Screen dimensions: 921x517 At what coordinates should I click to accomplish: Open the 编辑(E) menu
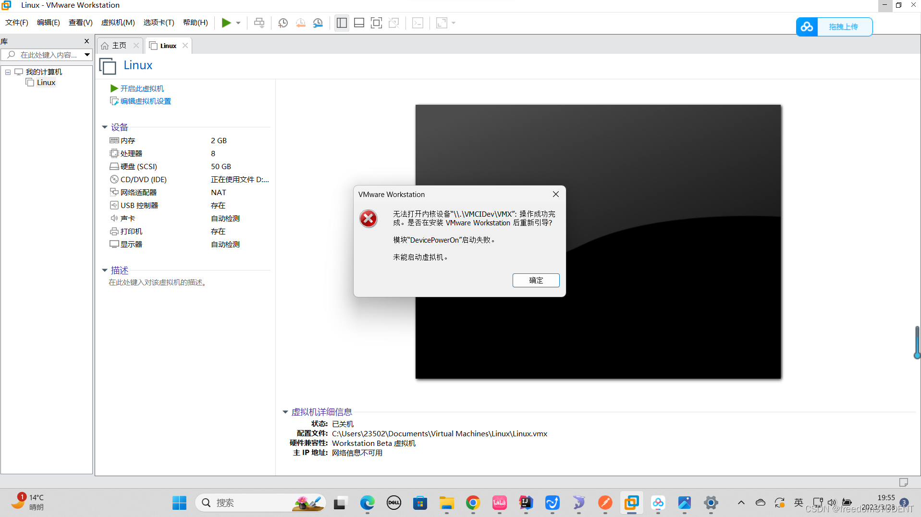(x=48, y=23)
